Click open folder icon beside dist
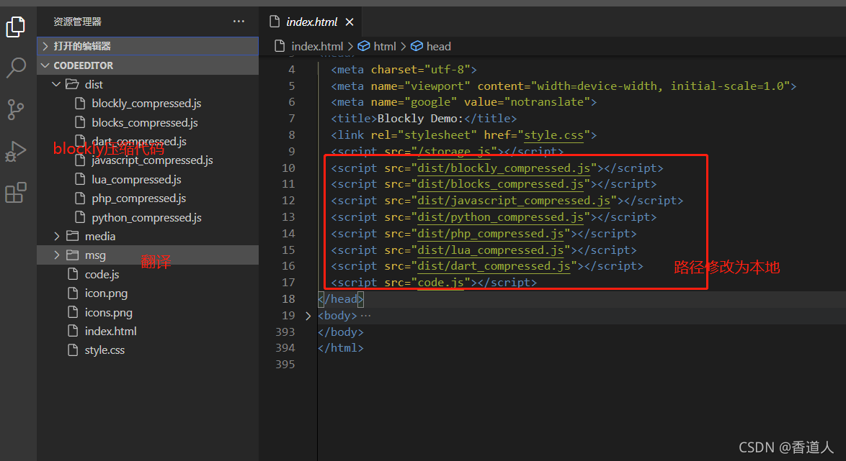Screen dimensions: 846x461 [x=72, y=84]
